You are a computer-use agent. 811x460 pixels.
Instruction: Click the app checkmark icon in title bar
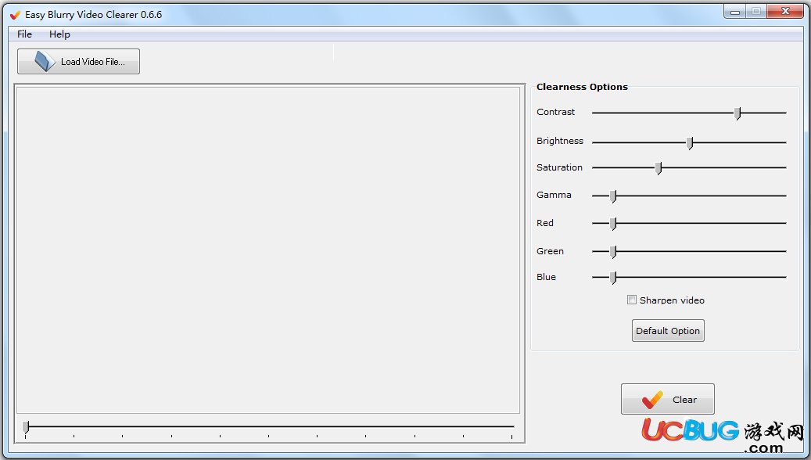pos(15,15)
